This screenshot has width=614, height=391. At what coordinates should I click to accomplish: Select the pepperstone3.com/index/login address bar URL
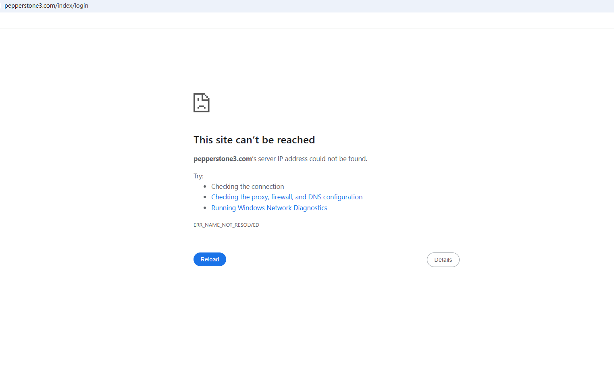(46, 6)
